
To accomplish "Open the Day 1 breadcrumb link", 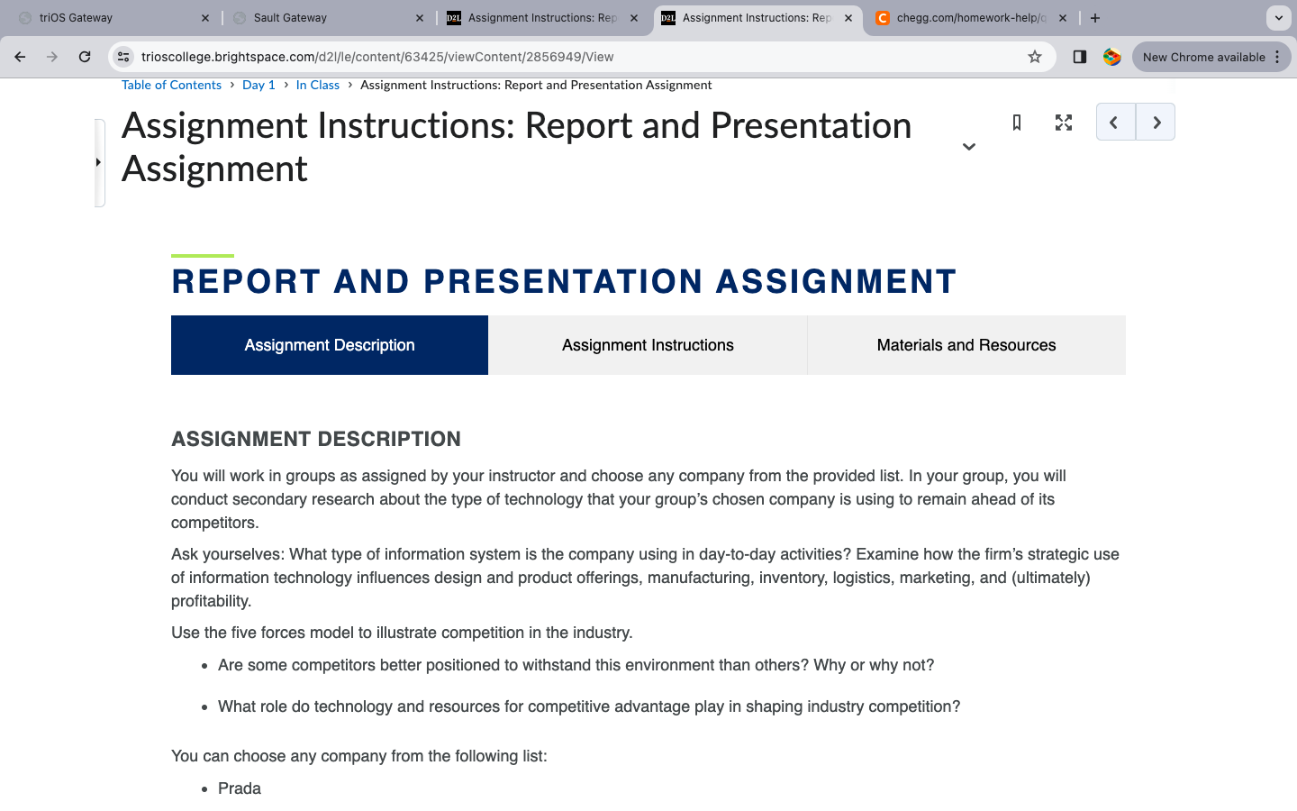I will [258, 84].
